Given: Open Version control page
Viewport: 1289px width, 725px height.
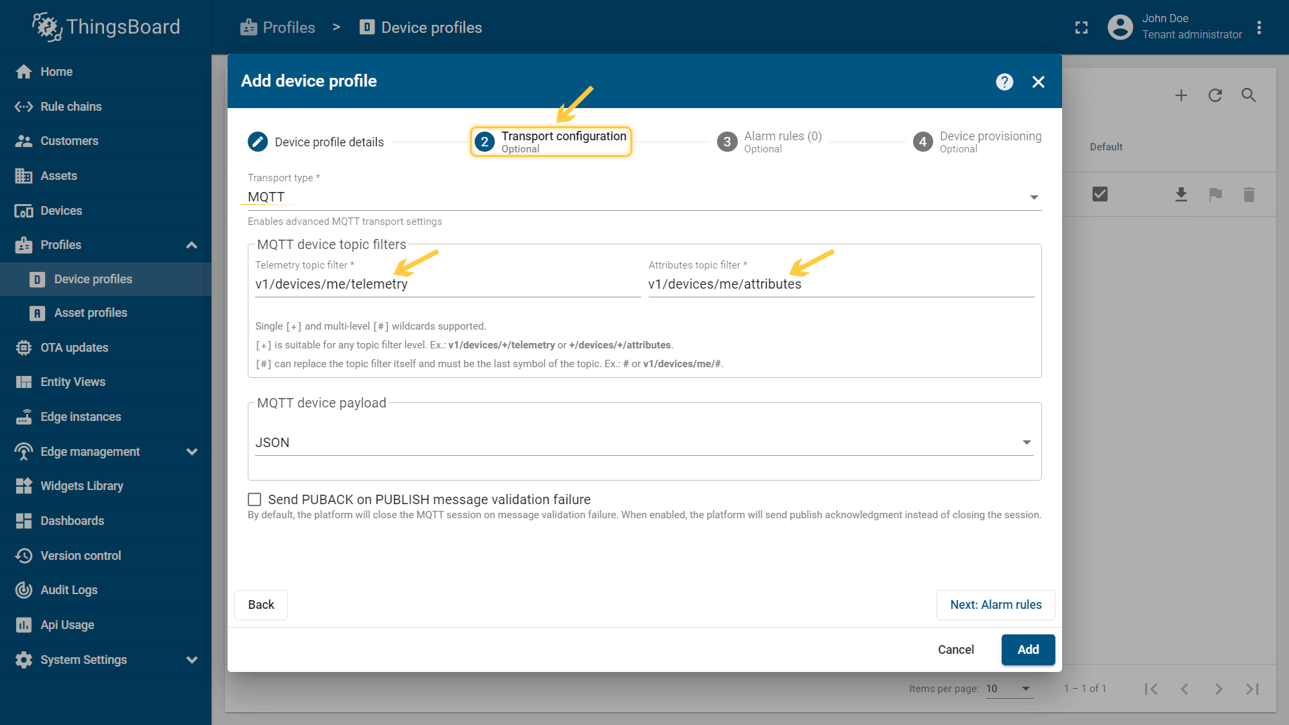Looking at the screenshot, I should pos(105,556).
